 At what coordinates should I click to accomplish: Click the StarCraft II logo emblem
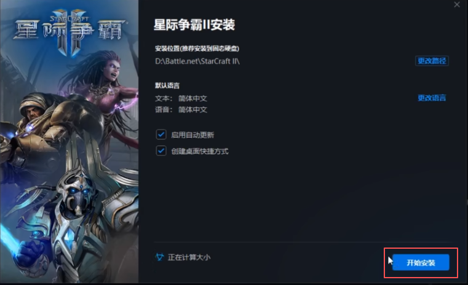(x=69, y=31)
